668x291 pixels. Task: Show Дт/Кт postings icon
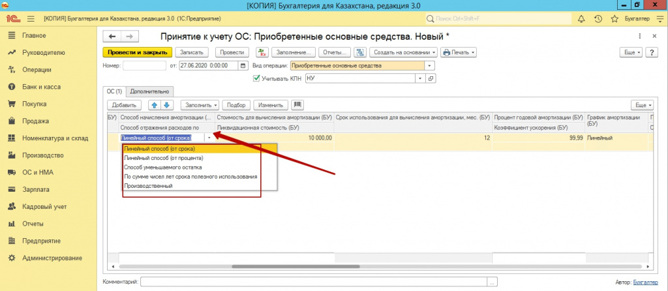pyautogui.click(x=262, y=52)
